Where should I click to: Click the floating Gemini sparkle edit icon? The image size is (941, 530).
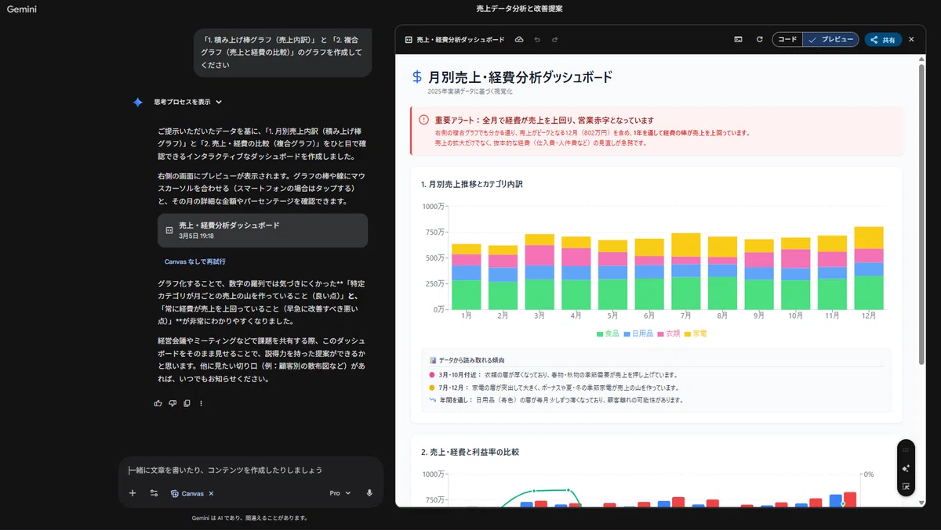point(906,468)
